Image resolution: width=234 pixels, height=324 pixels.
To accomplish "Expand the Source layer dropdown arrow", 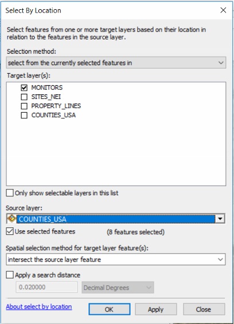I will [220, 219].
